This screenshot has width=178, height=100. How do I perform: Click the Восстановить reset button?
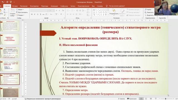click(x=22, y=12)
